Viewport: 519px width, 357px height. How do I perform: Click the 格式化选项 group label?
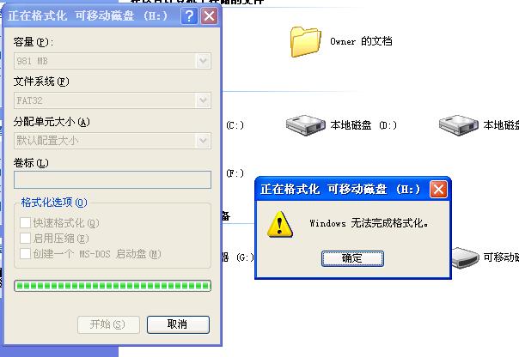[54, 203]
